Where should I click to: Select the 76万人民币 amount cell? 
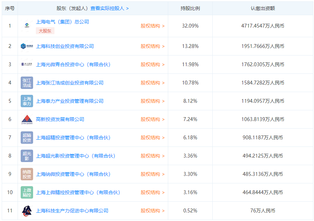click(263, 211)
